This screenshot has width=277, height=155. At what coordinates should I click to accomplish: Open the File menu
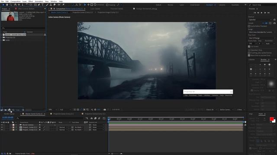2,1
